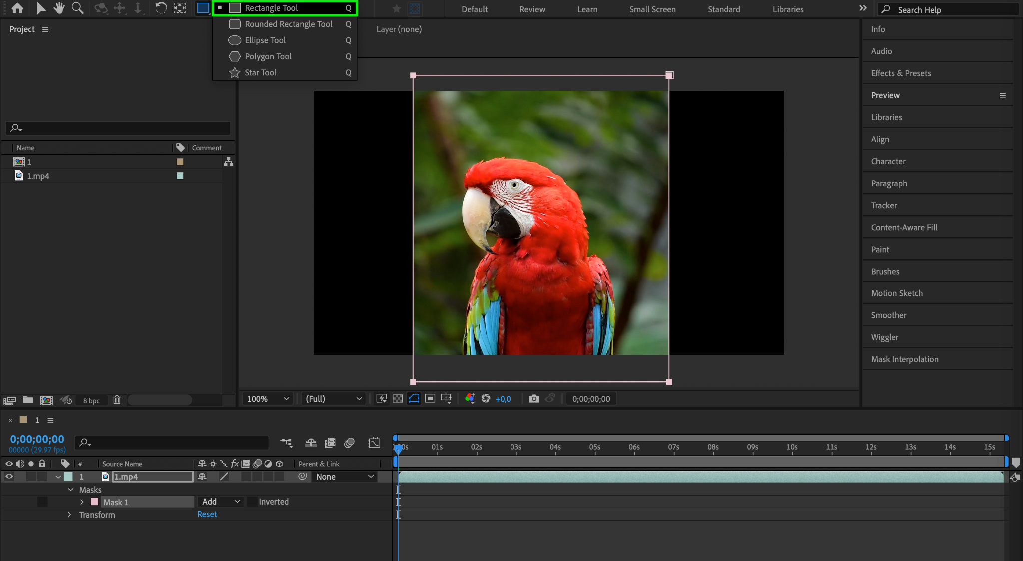Toggle mask and shape path visibility
1023x561 pixels.
(414, 398)
